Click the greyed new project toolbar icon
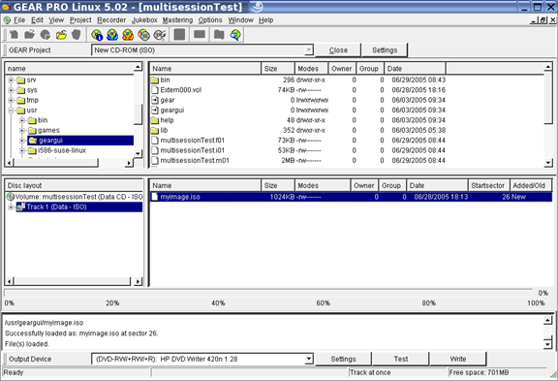This screenshot has width=558, height=381. pos(14,35)
